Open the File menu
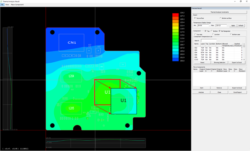The width and height of the screenshot is (250, 151). (2, 5)
